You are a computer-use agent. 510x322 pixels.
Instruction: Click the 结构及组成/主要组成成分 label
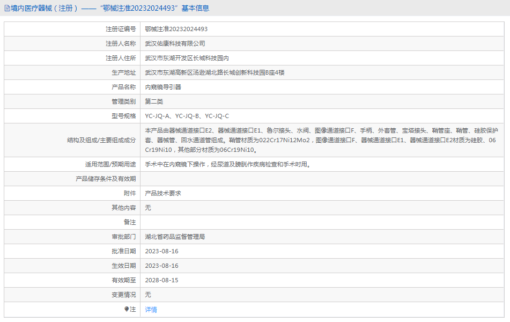(x=101, y=140)
